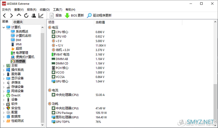Click the 便携式计算机 laptop icon
This screenshot has height=128, width=218.
13,57
